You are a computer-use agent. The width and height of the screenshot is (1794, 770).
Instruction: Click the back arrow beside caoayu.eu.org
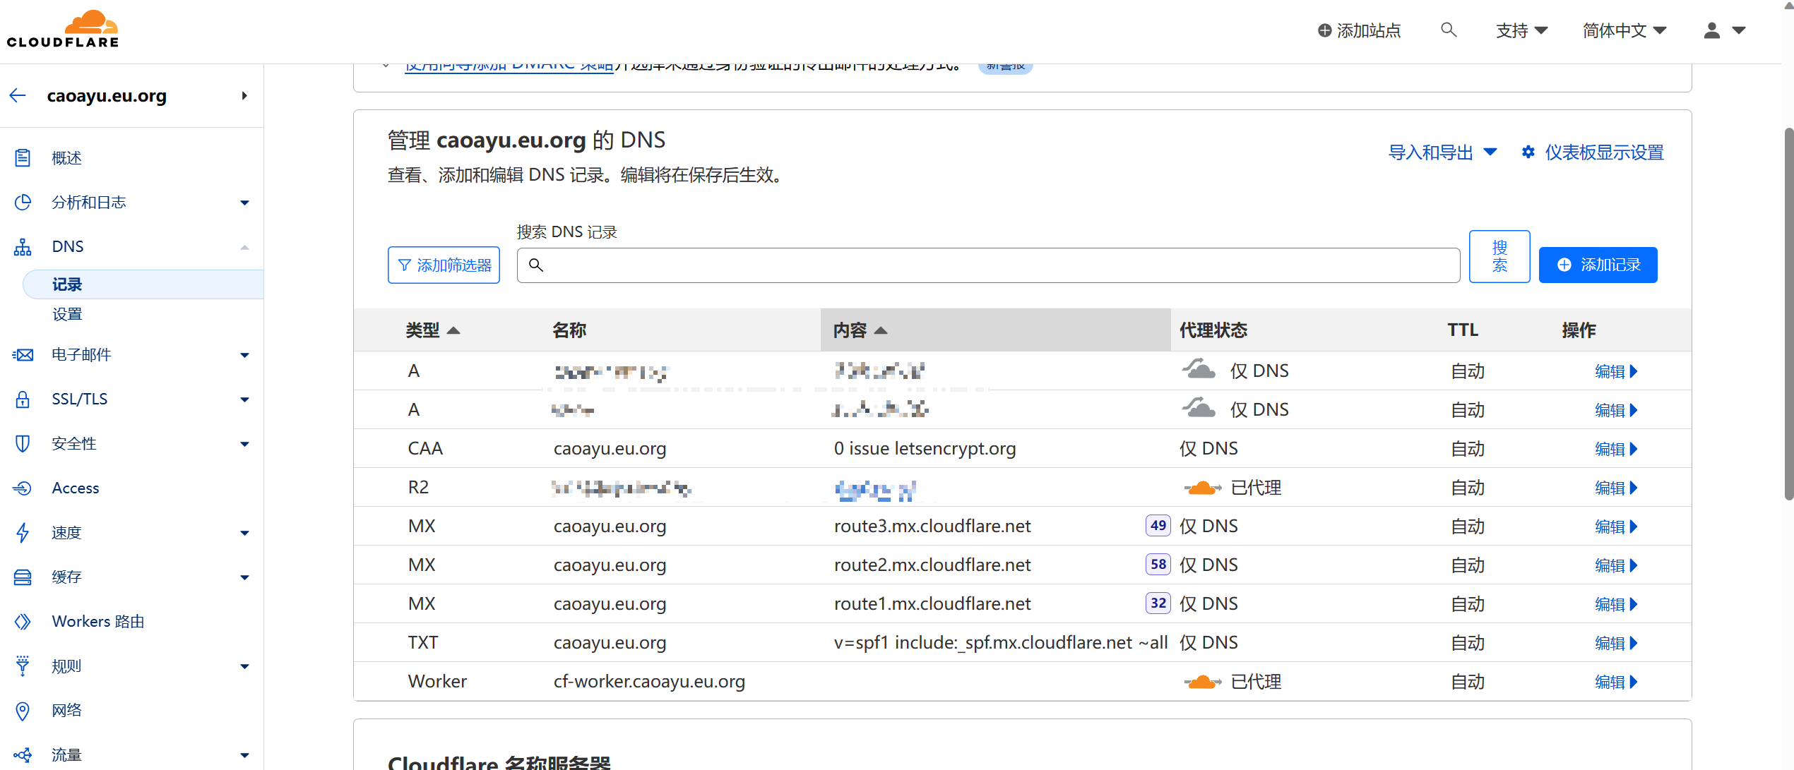coord(18,95)
